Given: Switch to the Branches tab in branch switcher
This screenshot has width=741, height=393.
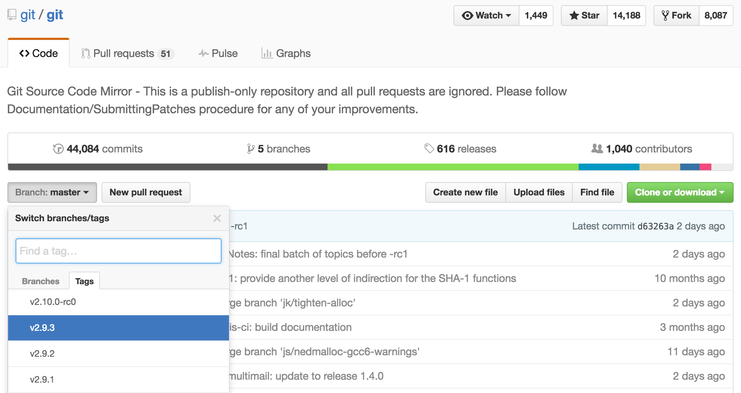Looking at the screenshot, I should pyautogui.click(x=40, y=281).
